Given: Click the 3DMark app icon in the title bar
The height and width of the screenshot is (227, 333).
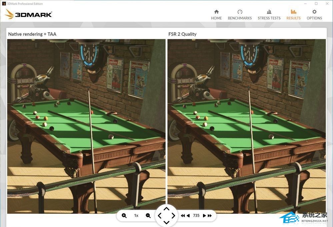Looking at the screenshot, I should tap(4, 4).
